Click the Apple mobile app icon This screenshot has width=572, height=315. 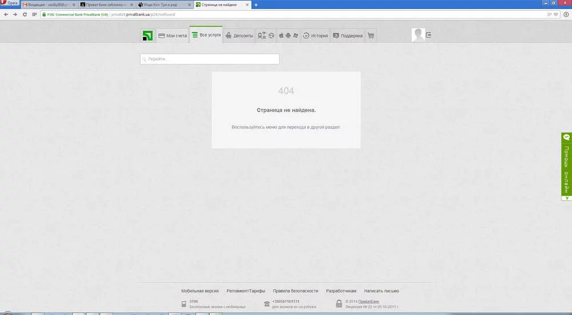[281, 35]
